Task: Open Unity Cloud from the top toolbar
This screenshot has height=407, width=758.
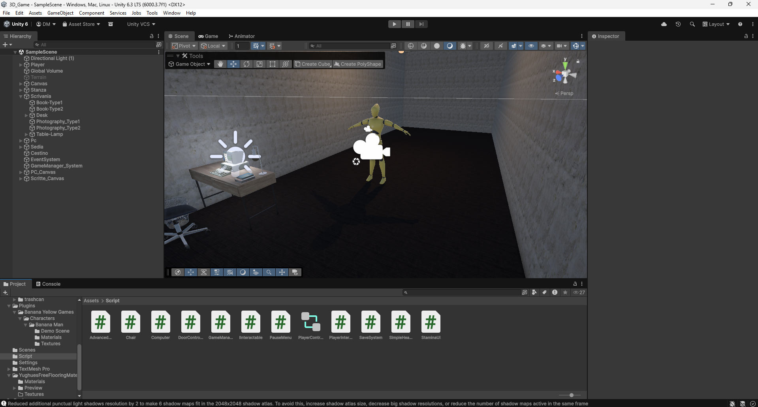Action: click(664, 24)
